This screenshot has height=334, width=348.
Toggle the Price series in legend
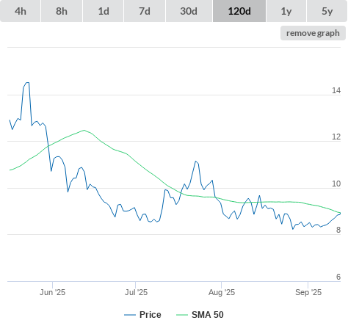(x=151, y=315)
